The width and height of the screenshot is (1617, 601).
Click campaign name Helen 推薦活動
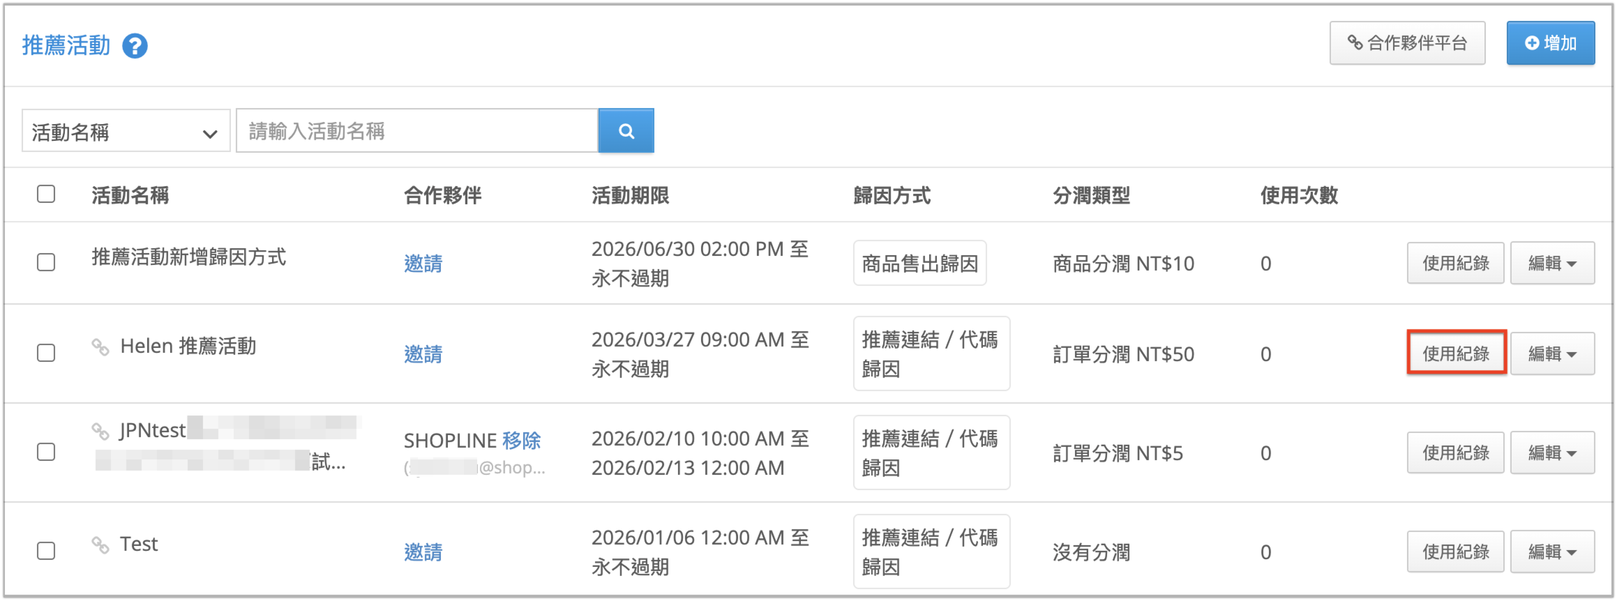pos(188,346)
